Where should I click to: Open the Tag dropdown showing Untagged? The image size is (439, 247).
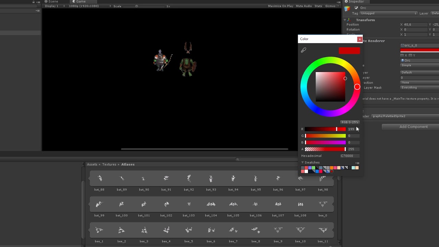[388, 13]
